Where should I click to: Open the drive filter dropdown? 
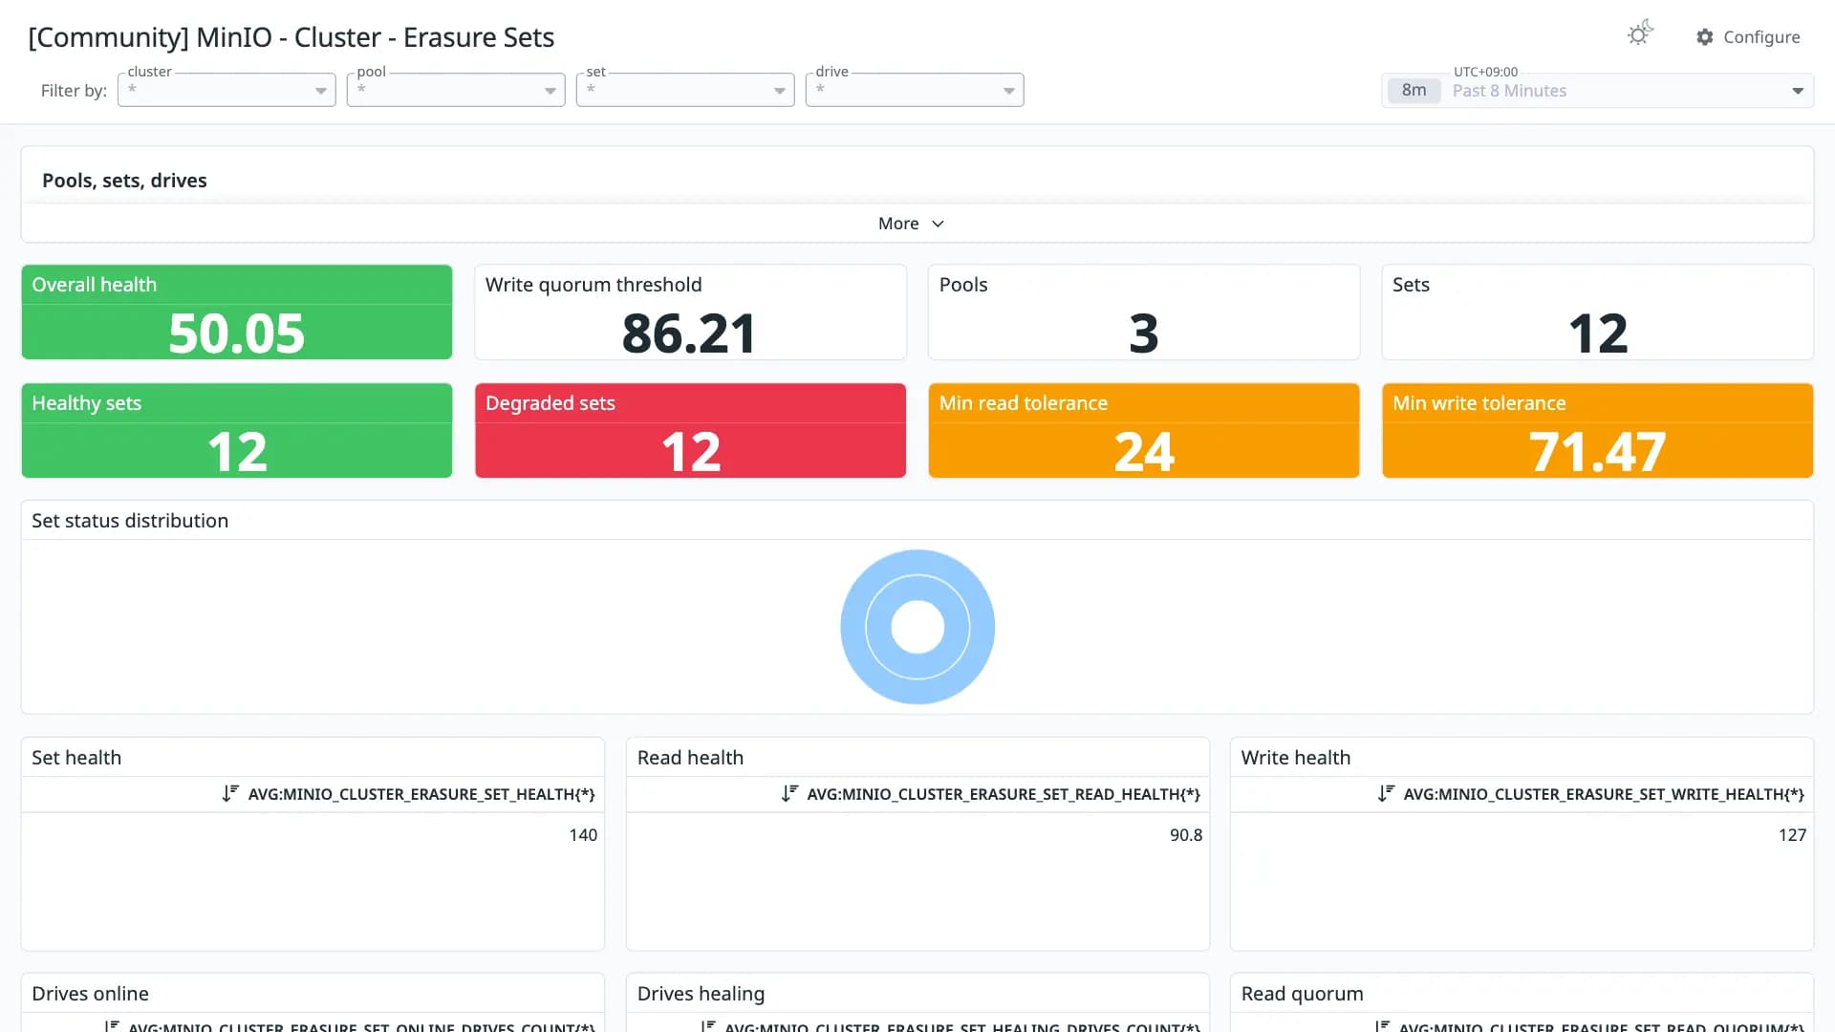[915, 90]
